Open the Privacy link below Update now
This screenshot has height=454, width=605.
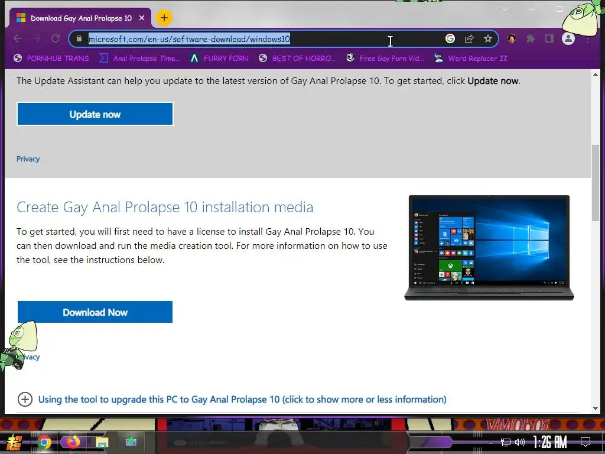coord(28,159)
